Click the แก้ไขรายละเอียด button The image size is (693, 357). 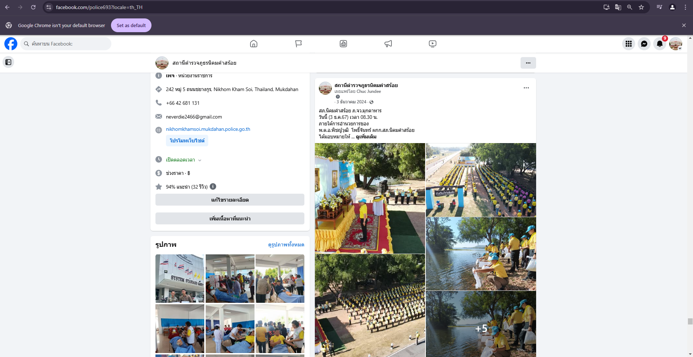[230, 200]
